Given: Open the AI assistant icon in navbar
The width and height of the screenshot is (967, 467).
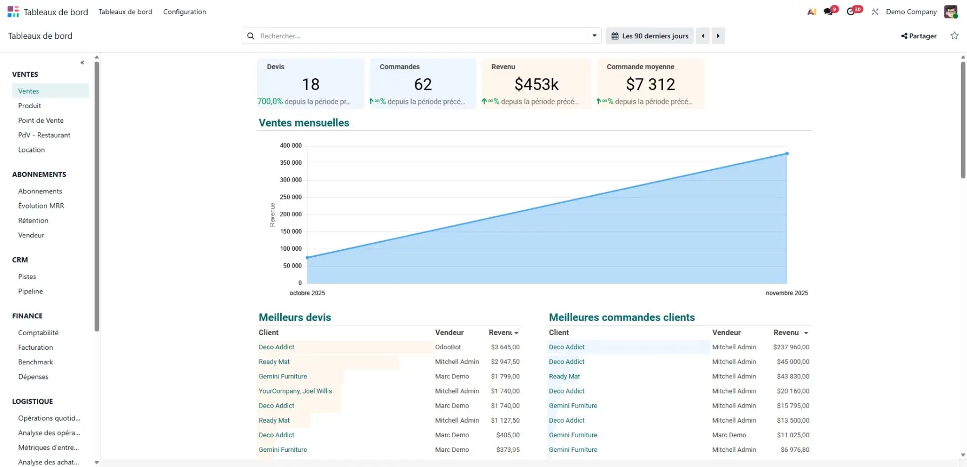Looking at the screenshot, I should click(811, 11).
